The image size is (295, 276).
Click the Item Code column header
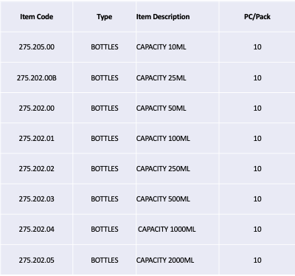pos(37,17)
